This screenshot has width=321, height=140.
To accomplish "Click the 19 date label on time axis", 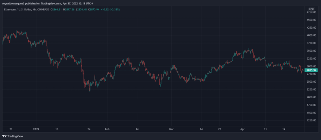I will tap(283, 129).
